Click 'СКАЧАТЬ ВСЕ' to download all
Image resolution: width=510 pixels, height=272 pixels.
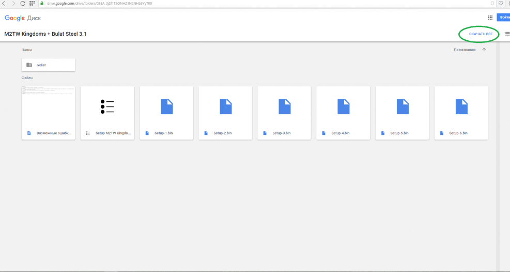(481, 34)
